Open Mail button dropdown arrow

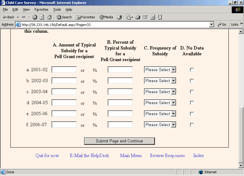pos(132,17)
